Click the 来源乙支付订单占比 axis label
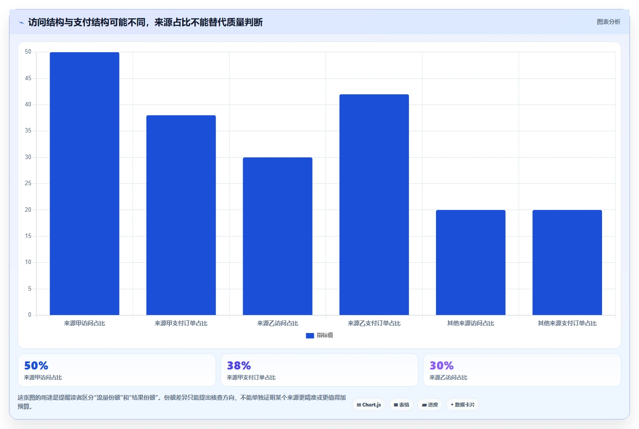Image resolution: width=639 pixels, height=429 pixels. click(x=374, y=323)
